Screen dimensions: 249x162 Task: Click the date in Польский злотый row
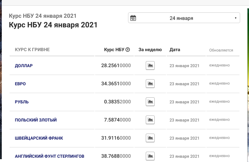click(x=184, y=120)
